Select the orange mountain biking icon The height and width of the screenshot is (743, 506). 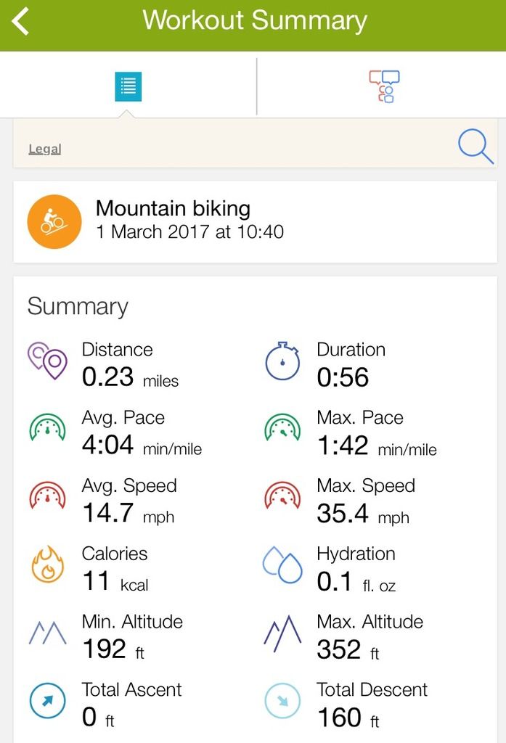pos(54,221)
